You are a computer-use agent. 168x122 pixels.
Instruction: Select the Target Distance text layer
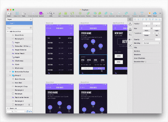click(19, 50)
